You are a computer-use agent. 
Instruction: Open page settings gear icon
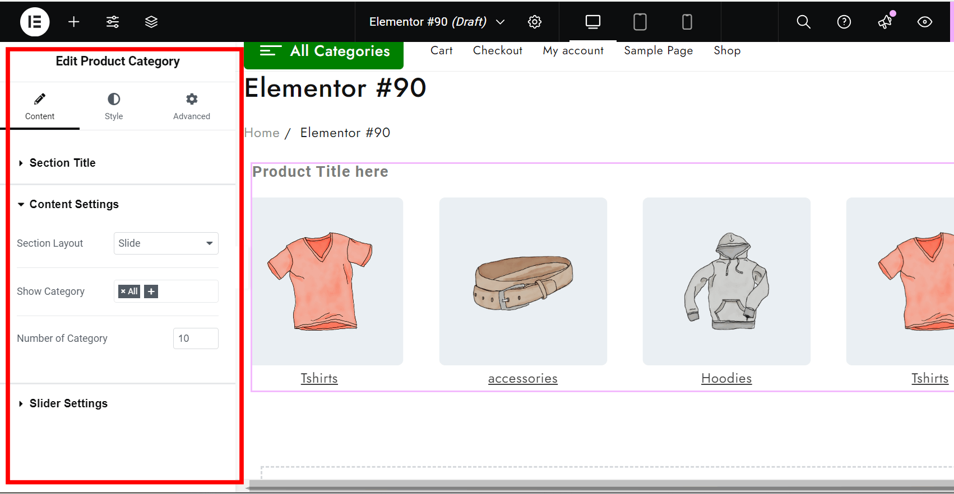point(535,22)
